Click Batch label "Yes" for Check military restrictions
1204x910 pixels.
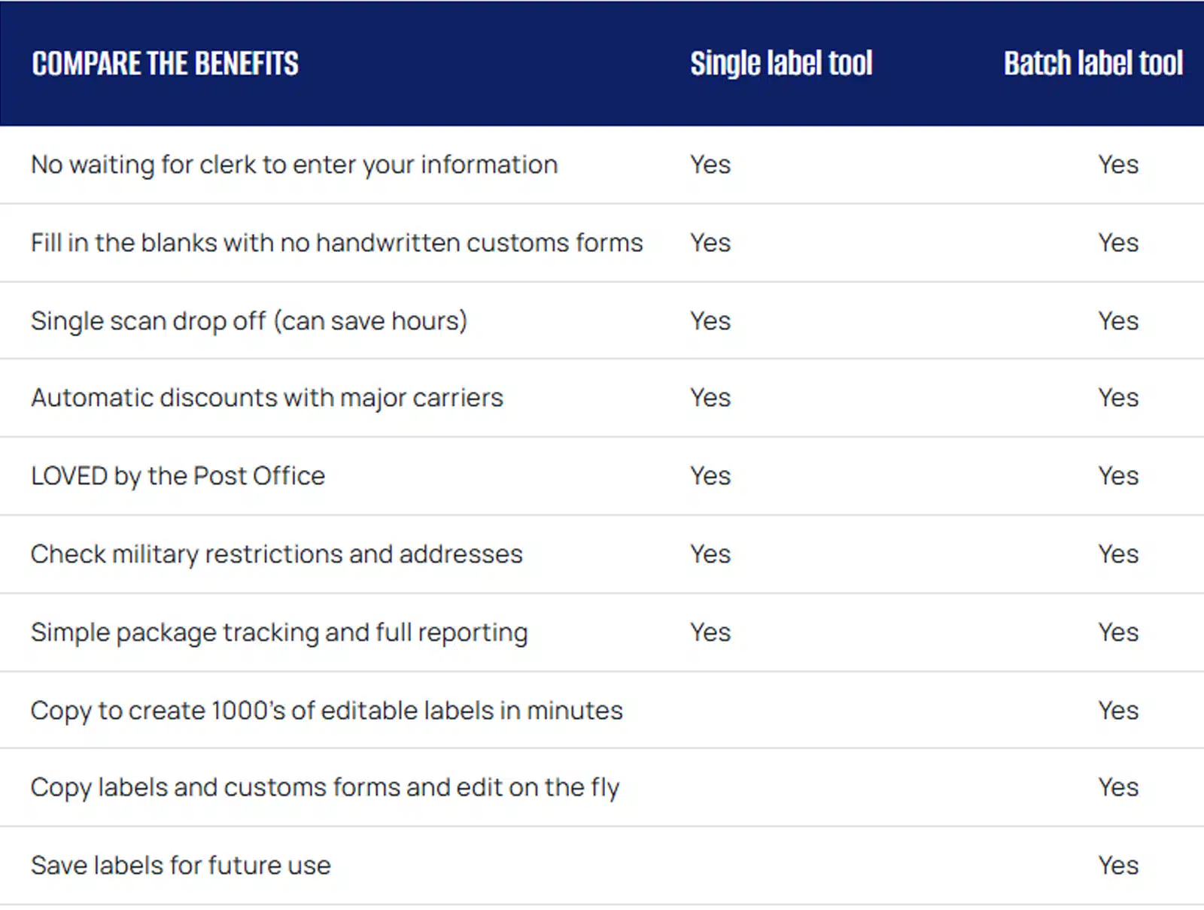pyautogui.click(x=1117, y=554)
